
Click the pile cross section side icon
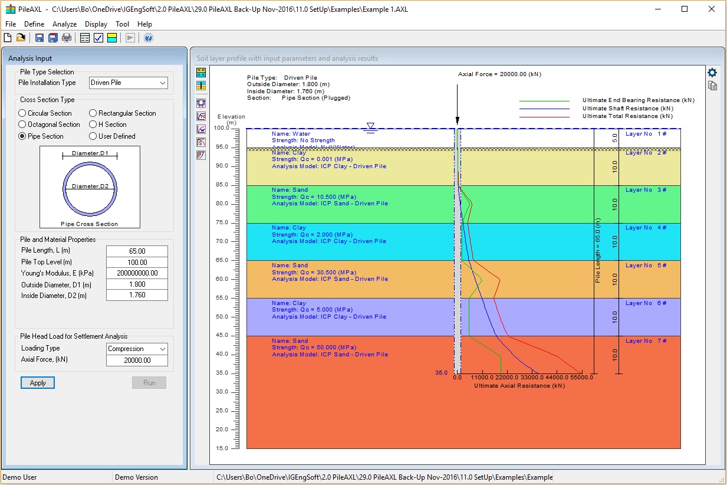pyautogui.click(x=202, y=103)
